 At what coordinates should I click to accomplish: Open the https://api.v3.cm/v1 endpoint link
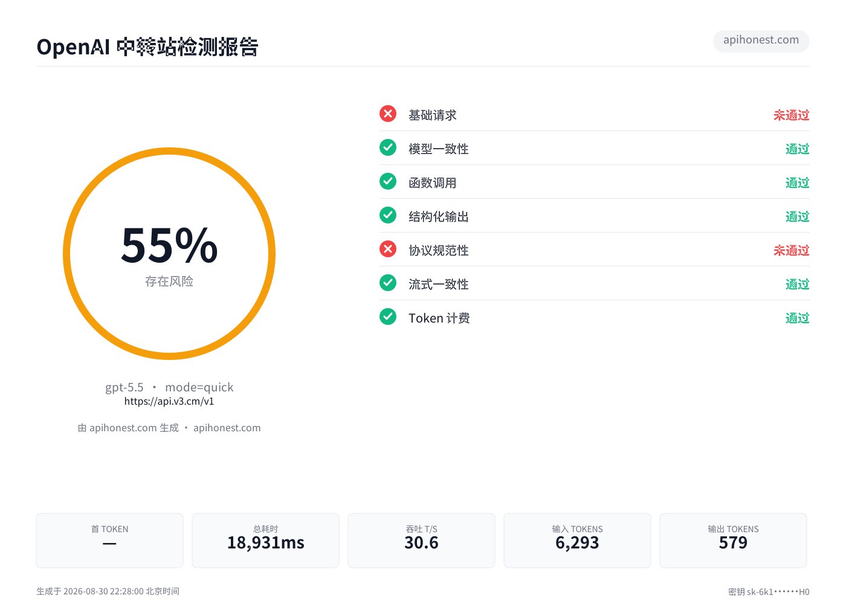click(x=169, y=401)
